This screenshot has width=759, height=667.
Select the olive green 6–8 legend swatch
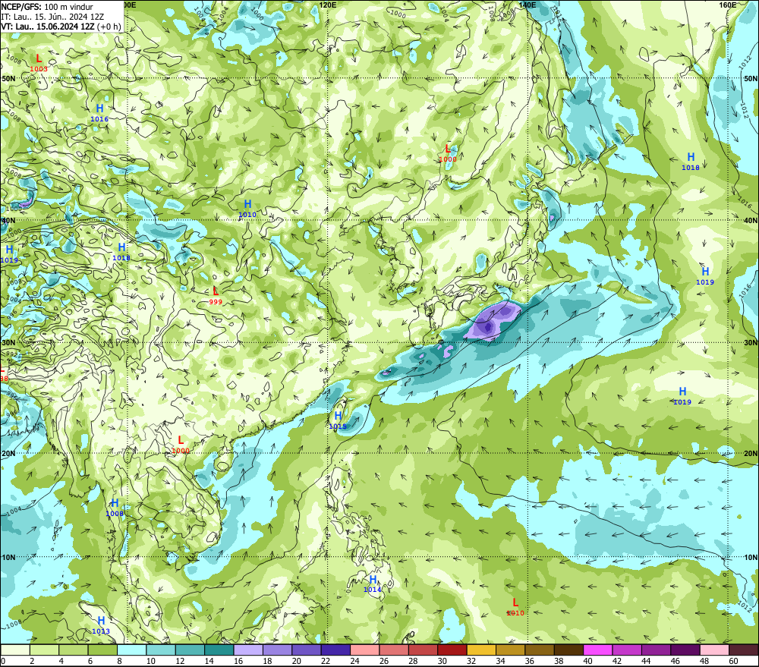click(x=102, y=650)
